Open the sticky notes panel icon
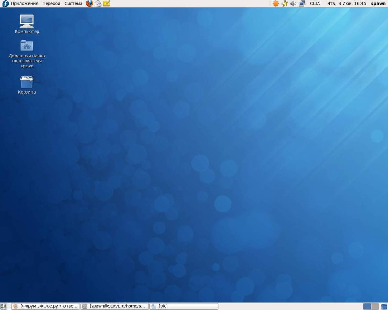Viewport: 388px width, 310px height. point(106,4)
